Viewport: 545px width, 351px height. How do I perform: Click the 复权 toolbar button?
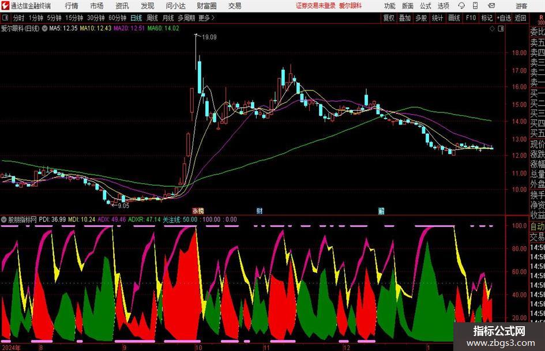pyautogui.click(x=389, y=18)
